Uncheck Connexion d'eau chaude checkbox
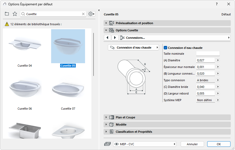This screenshot has width=235, height=150. point(166,48)
